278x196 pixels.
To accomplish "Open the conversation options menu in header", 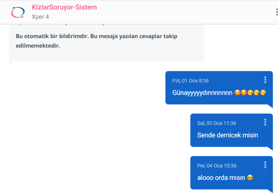I will [277, 12].
